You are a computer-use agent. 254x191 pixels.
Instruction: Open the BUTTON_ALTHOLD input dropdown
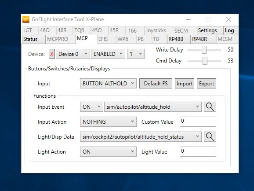point(108,84)
